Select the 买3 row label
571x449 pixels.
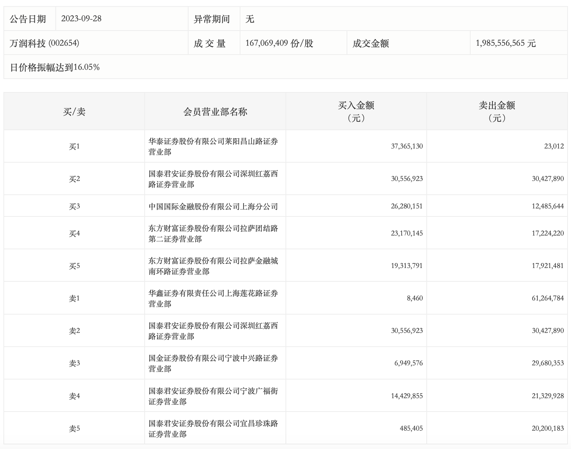click(74, 206)
